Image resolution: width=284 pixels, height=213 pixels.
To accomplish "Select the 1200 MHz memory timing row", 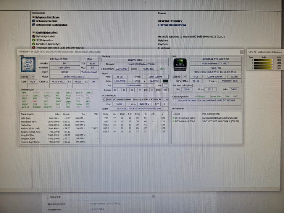I will [135, 118].
